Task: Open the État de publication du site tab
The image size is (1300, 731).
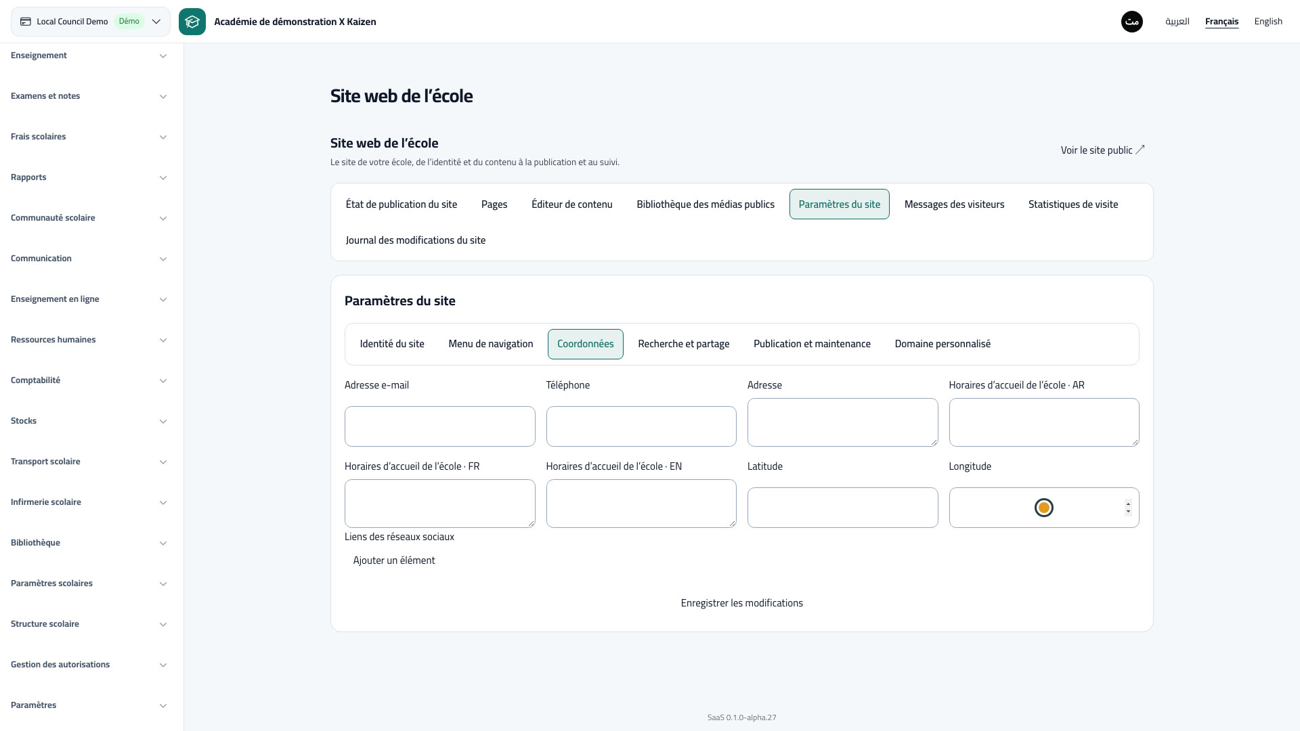Action: [x=402, y=204]
